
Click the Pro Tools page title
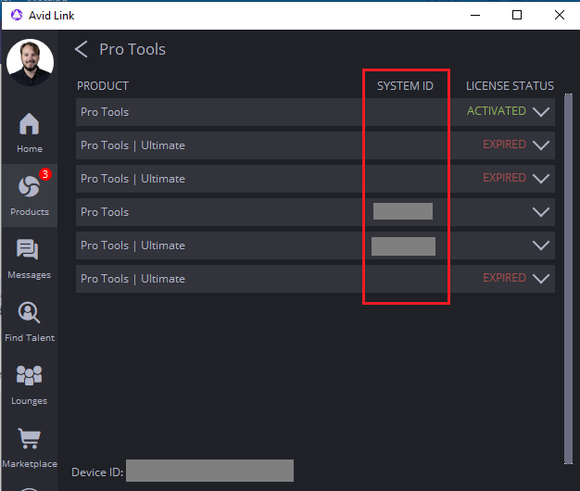(132, 49)
